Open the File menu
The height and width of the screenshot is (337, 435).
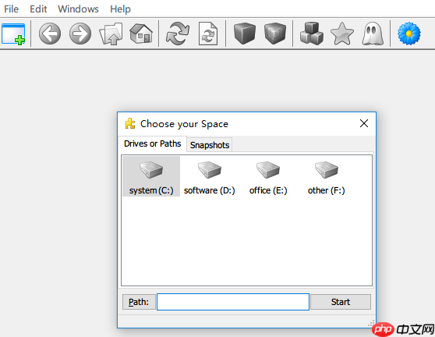click(12, 9)
